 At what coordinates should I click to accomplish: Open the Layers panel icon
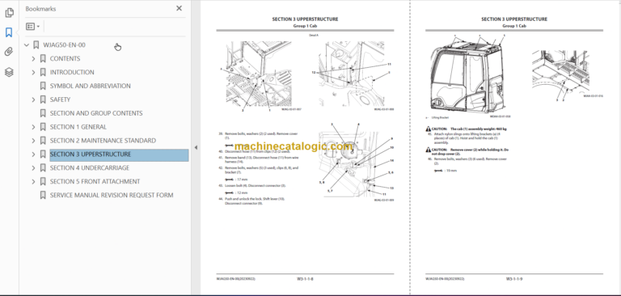[x=9, y=72]
